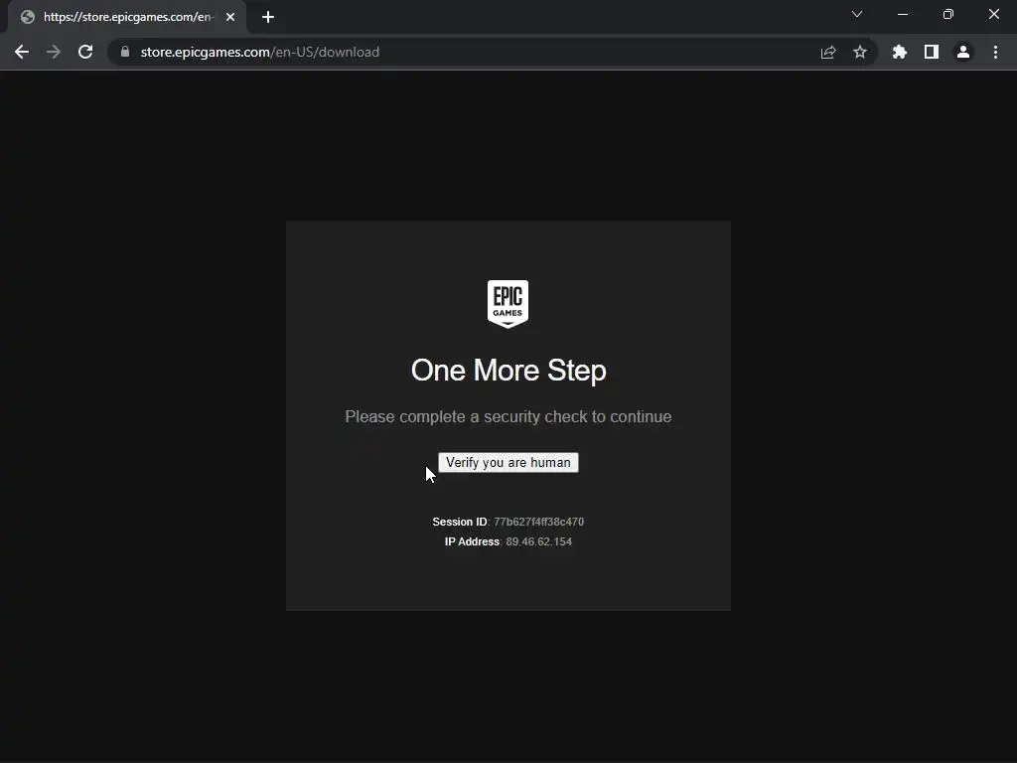Open the Chrome profile icon

(963, 52)
